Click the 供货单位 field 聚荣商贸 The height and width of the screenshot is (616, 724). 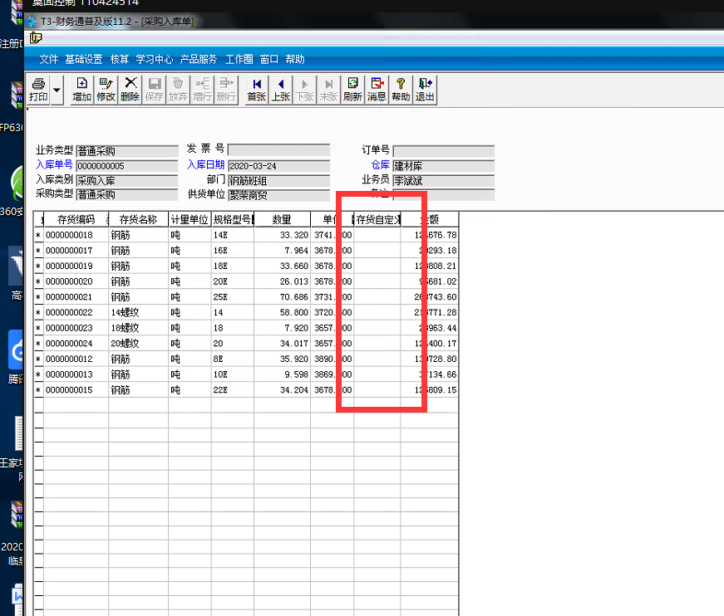click(x=279, y=195)
